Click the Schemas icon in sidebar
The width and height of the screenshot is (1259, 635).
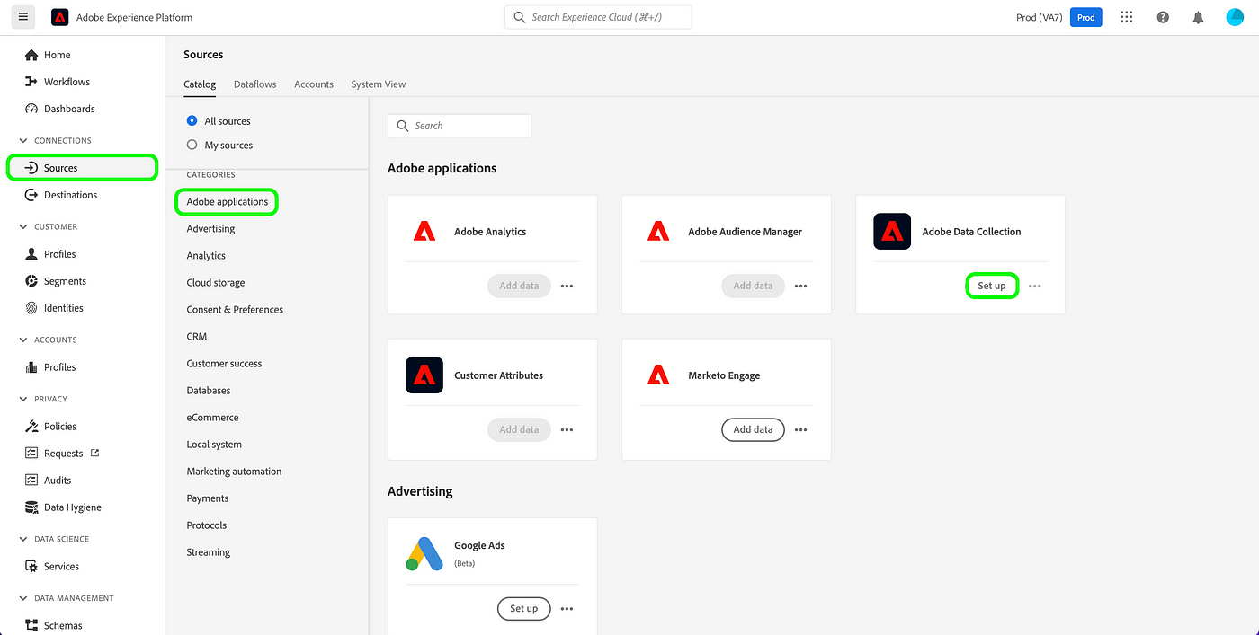[x=32, y=626]
